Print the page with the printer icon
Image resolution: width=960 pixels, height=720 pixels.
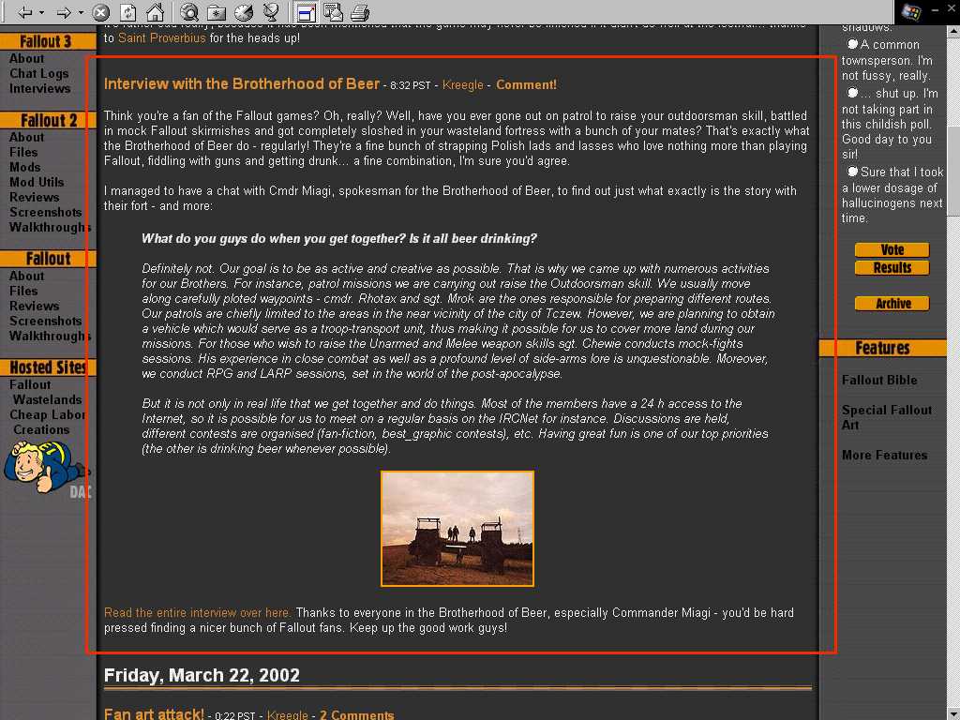click(x=360, y=12)
